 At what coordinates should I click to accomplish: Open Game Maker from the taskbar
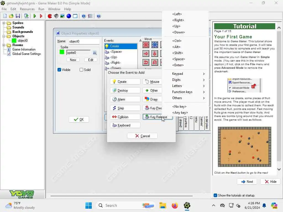click(187, 205)
